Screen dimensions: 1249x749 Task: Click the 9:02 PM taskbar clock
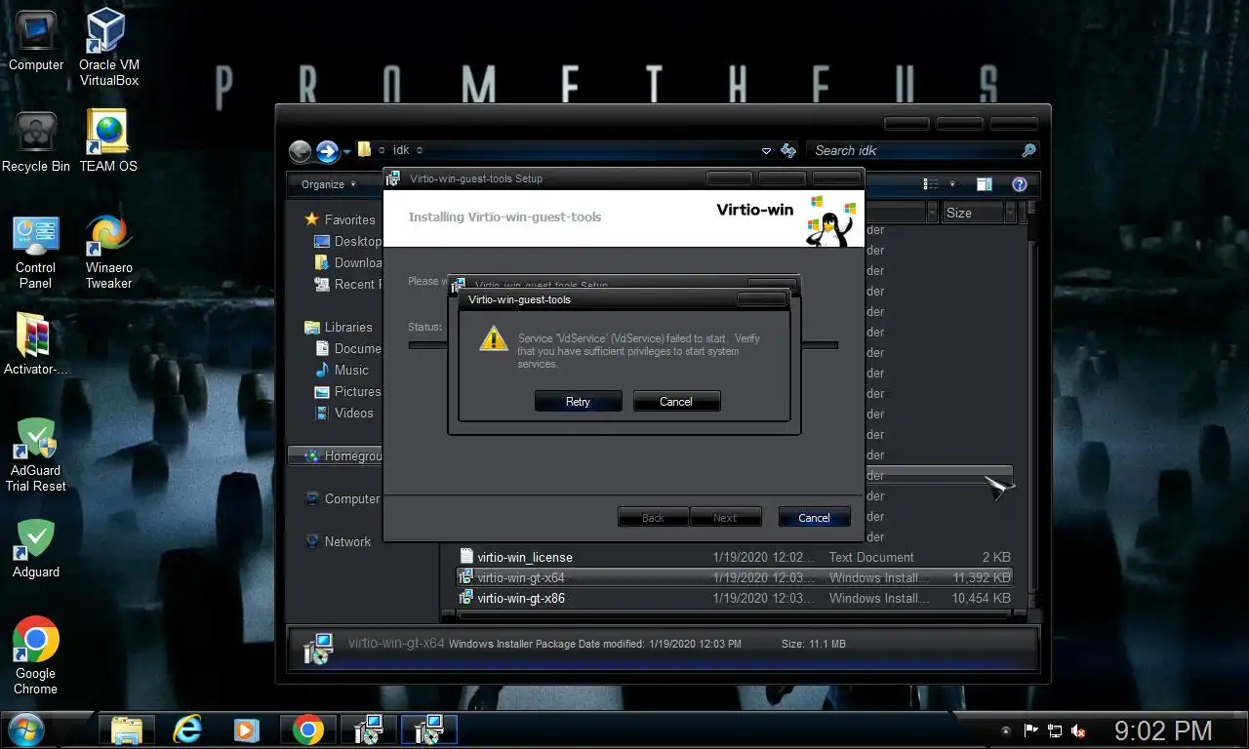tap(1163, 730)
